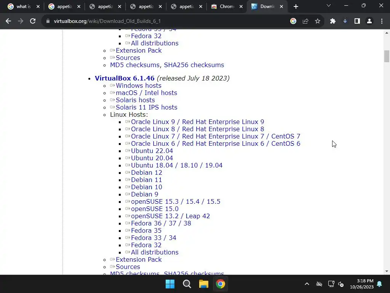Screen dimensions: 390x293
Task: Open VirtualBox 6.1.46 heading link
Action: 125,78
